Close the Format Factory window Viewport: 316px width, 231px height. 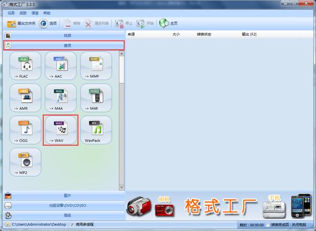click(x=306, y=3)
